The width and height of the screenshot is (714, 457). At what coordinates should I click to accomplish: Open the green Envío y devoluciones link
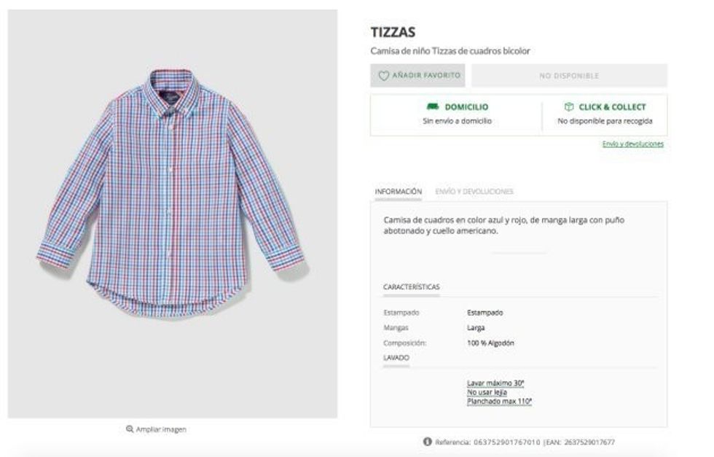tap(632, 144)
